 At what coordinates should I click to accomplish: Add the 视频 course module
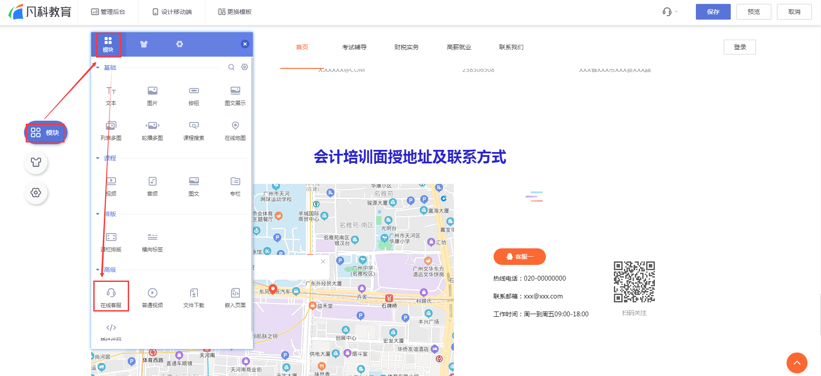(111, 186)
